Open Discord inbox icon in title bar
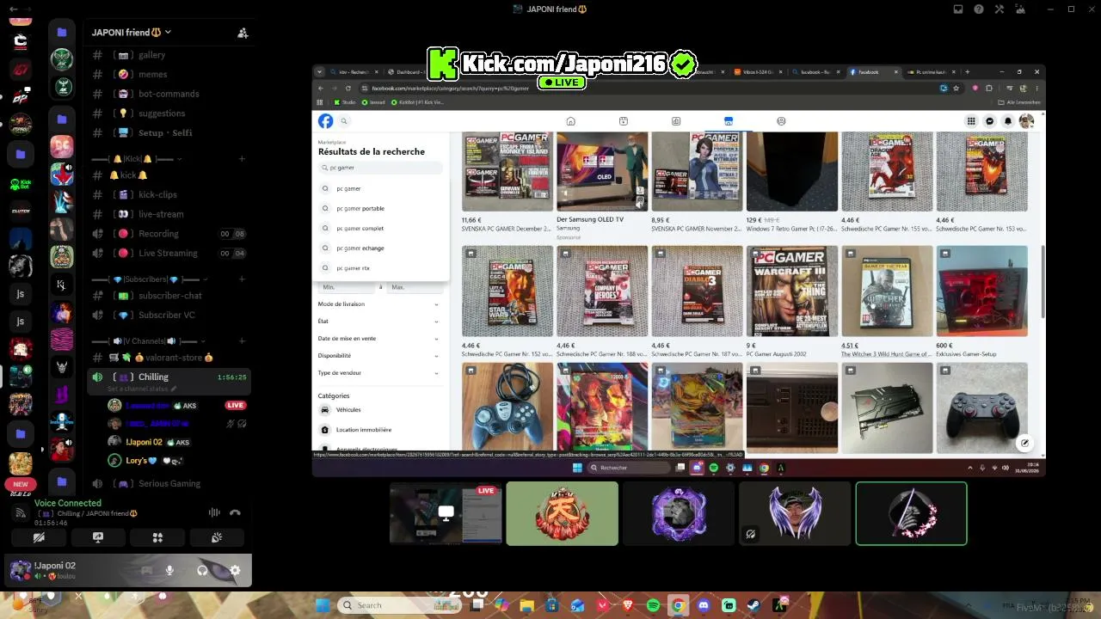This screenshot has height=619, width=1101. point(958,9)
